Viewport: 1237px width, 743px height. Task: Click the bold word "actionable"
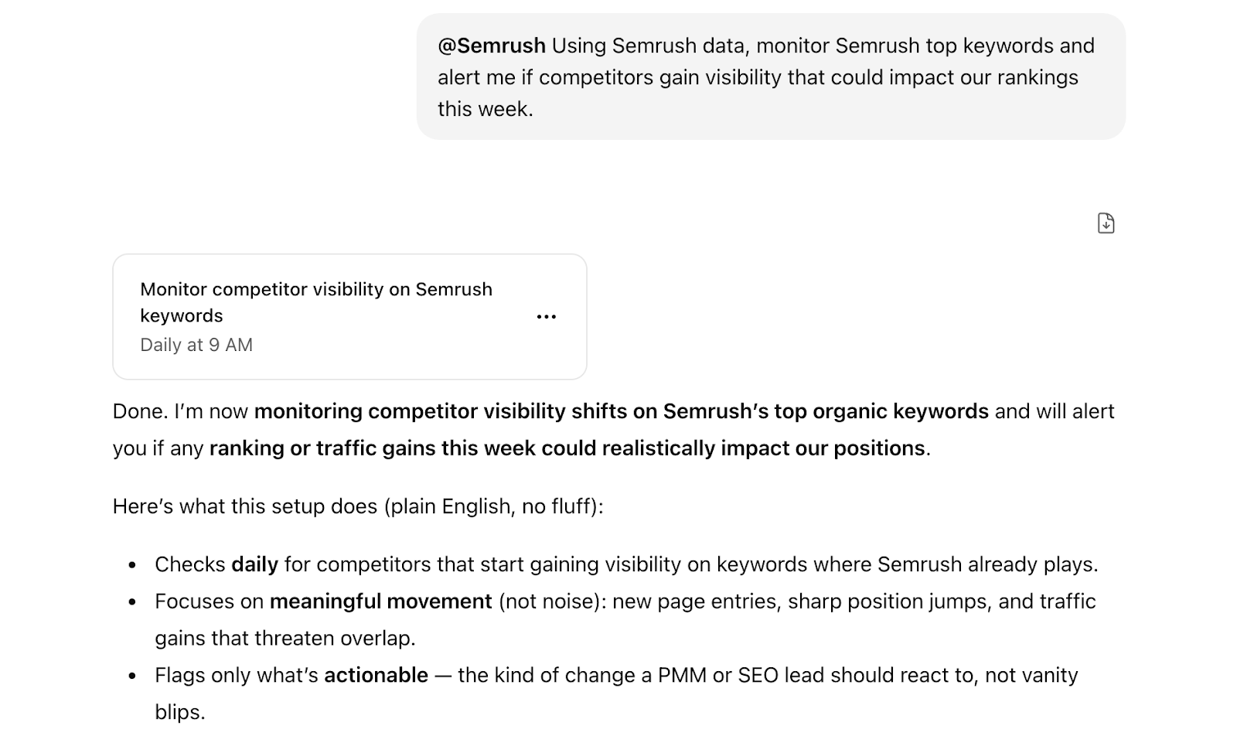coord(376,675)
